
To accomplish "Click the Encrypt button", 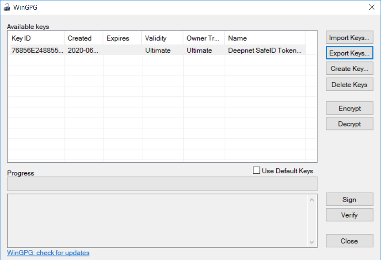I will (x=349, y=108).
